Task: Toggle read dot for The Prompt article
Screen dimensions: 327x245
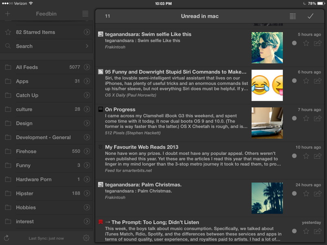Action: point(294,231)
